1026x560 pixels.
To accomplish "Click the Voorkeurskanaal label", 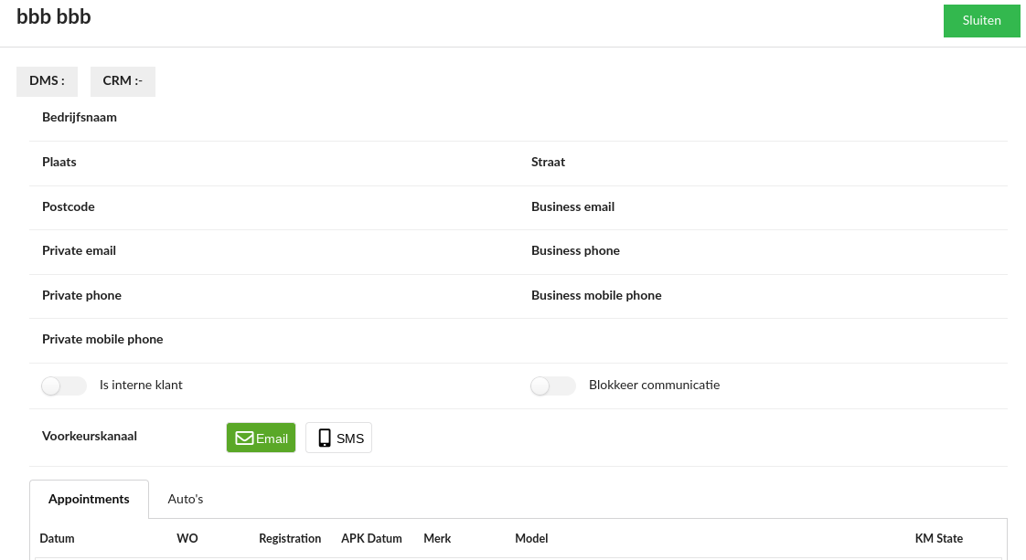I will point(90,436).
